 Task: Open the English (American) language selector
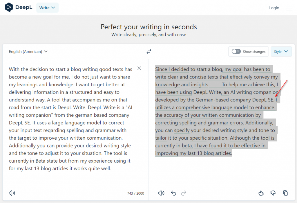pyautogui.click(x=28, y=51)
